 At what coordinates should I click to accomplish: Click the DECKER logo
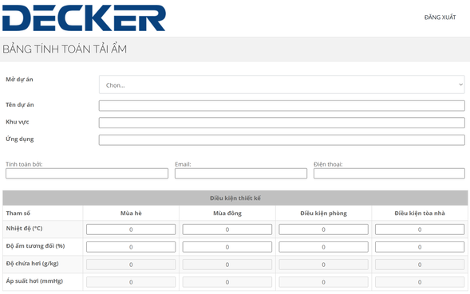tap(84, 18)
